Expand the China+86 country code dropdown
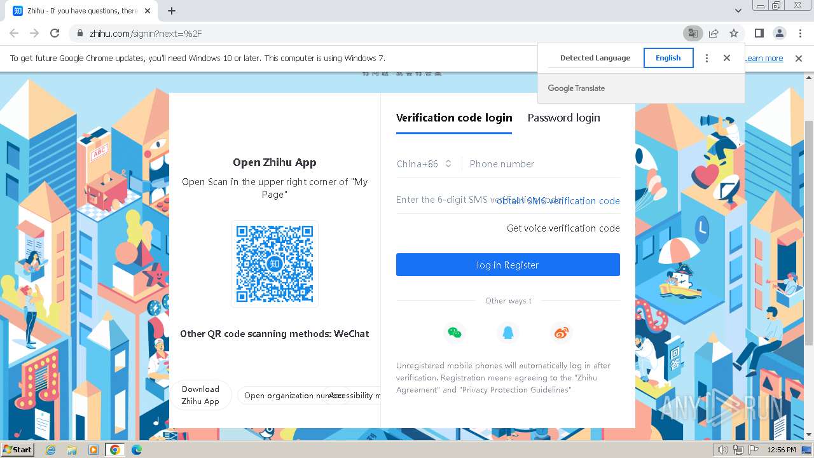 click(424, 163)
